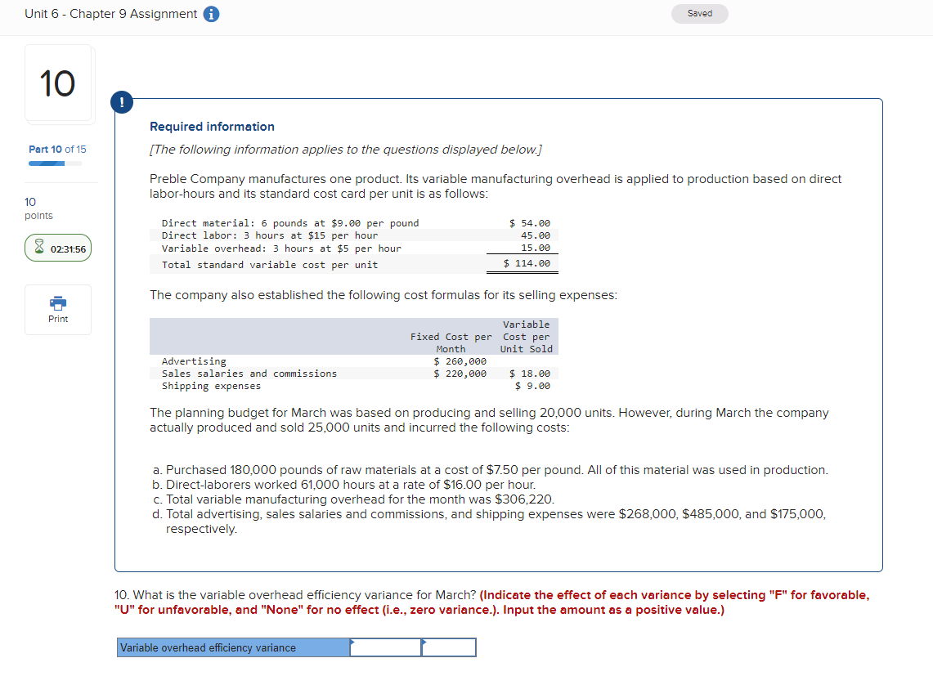
Task: Click the $ 220,000 fixed cost cell
Action: coord(460,374)
